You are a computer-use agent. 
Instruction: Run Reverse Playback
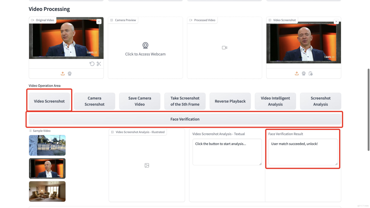[230, 101]
